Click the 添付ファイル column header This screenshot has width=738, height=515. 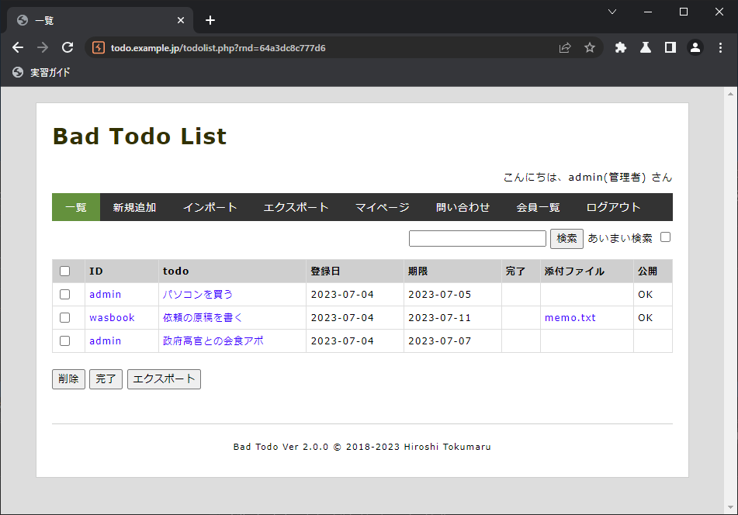587,271
